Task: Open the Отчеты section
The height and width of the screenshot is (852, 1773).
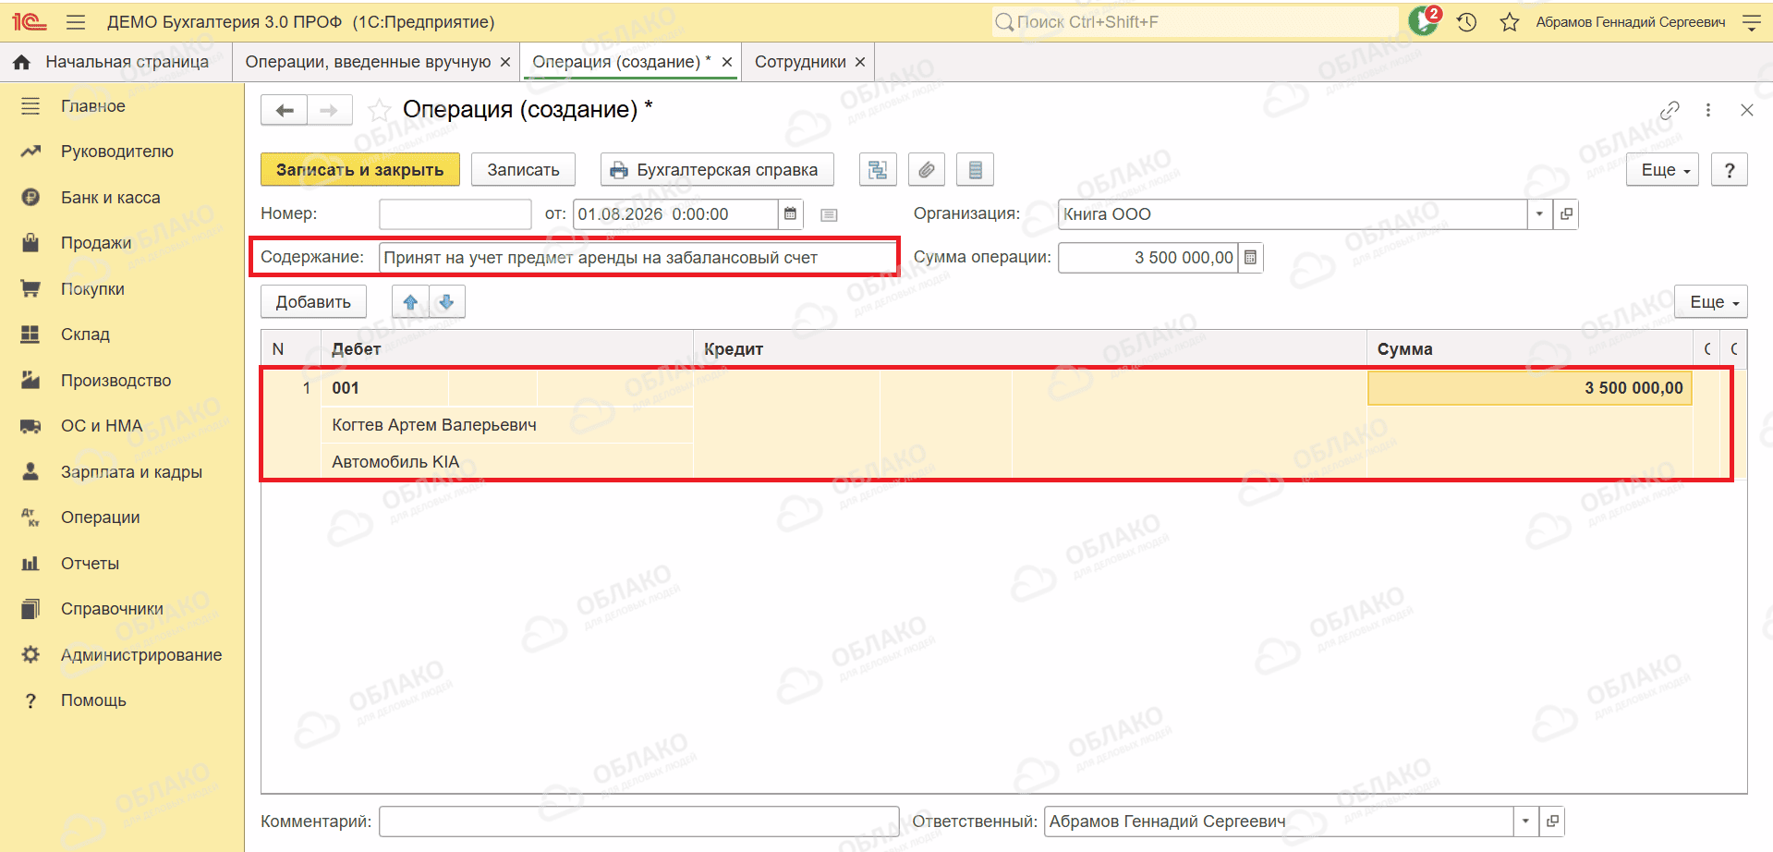Action: pyautogui.click(x=122, y=564)
